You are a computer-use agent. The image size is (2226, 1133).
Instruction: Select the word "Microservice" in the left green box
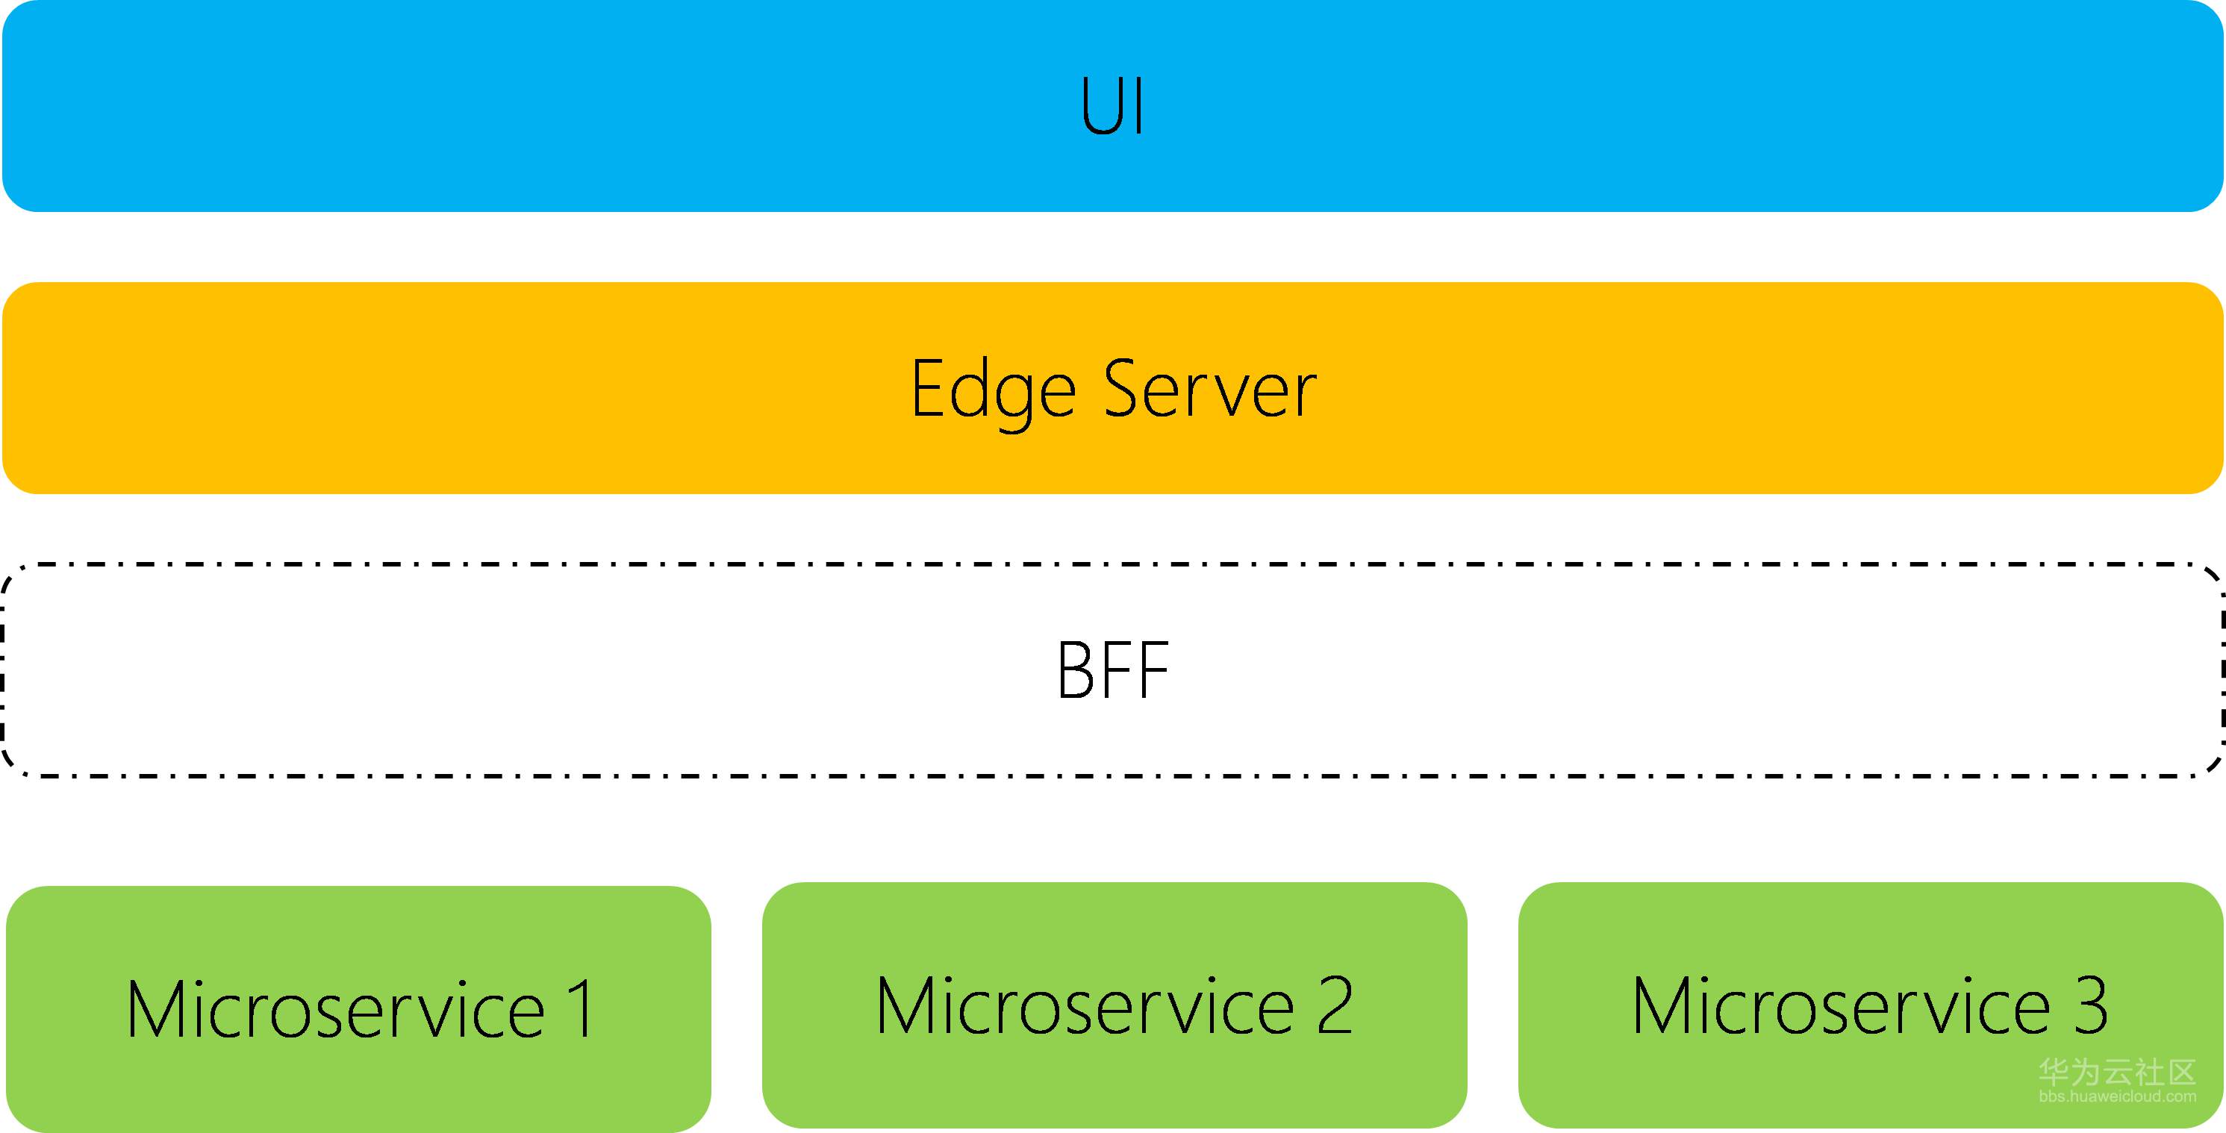tap(335, 1009)
